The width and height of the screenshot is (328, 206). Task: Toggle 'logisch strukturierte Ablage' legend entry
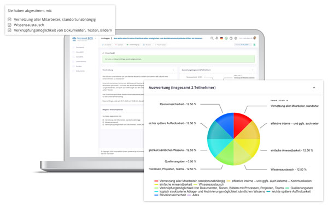point(209,191)
